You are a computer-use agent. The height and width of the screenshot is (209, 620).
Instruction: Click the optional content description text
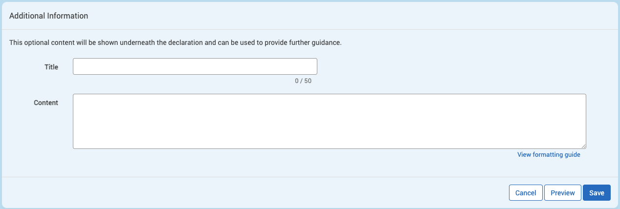point(176,42)
